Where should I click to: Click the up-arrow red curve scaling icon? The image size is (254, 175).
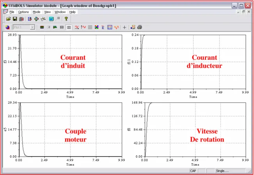click(x=83, y=27)
